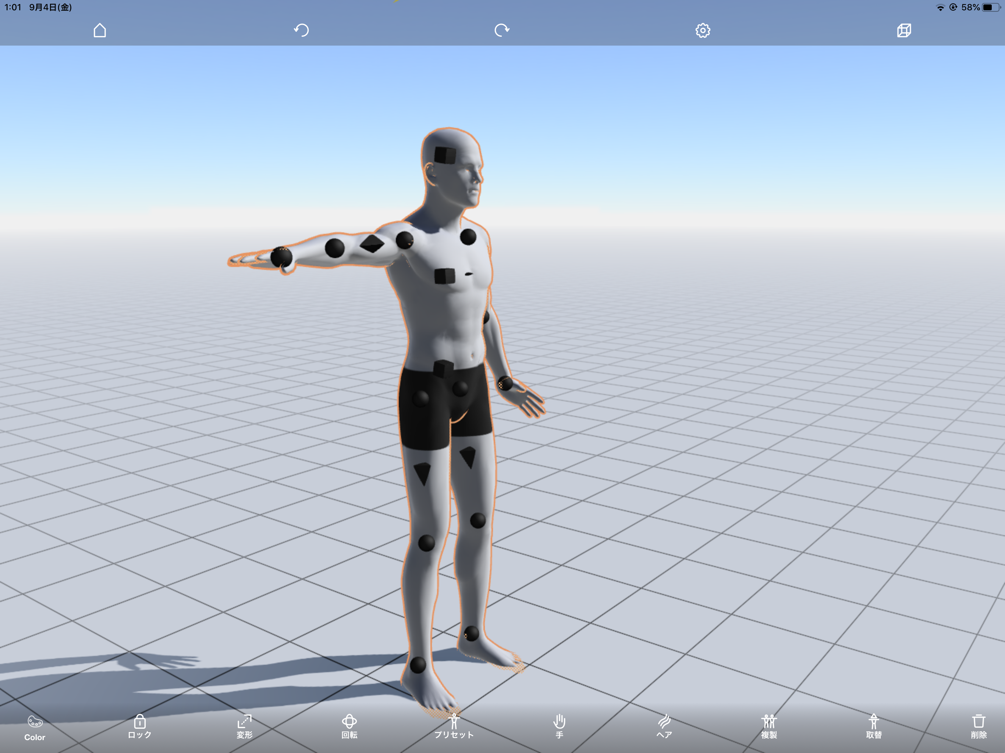Select the shoulder sphere near the neck
The image size is (1005, 753).
(x=468, y=237)
